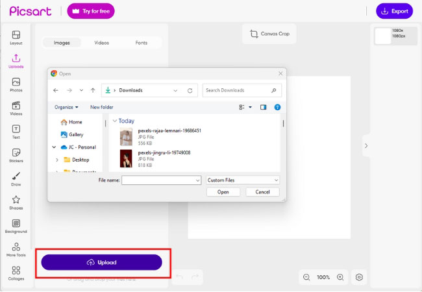Select the Draw tool
This screenshot has height=292, width=422.
pyautogui.click(x=16, y=176)
